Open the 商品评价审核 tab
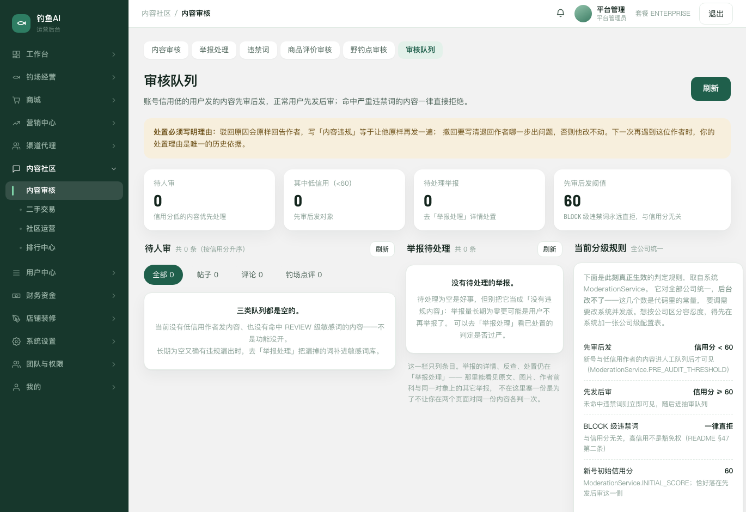Image resolution: width=746 pixels, height=512 pixels. coord(310,50)
